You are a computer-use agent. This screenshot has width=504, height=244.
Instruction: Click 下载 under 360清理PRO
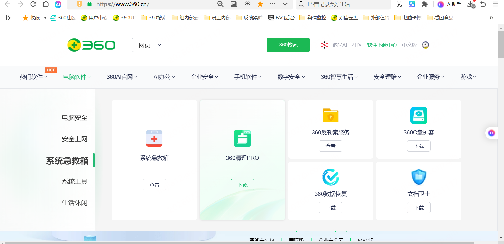[x=242, y=185]
